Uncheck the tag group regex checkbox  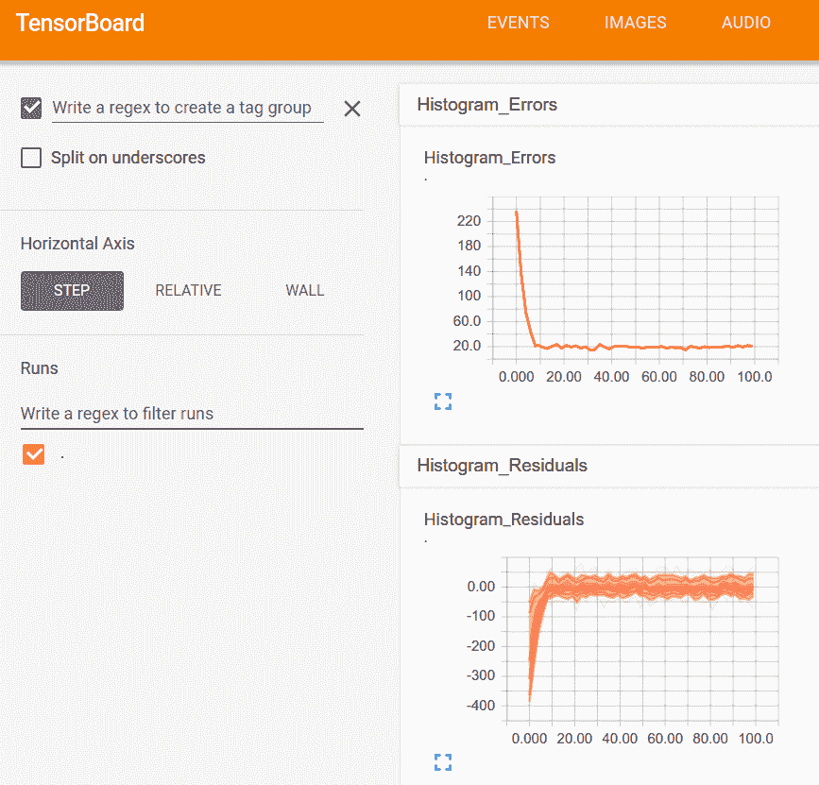pyautogui.click(x=31, y=108)
